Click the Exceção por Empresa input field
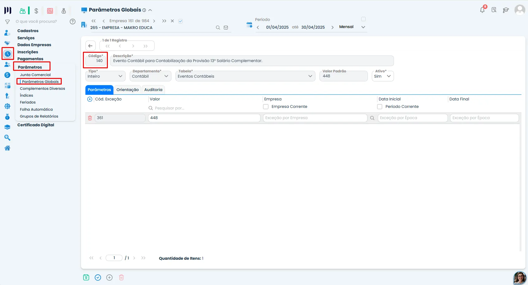528x285 pixels. (315, 118)
